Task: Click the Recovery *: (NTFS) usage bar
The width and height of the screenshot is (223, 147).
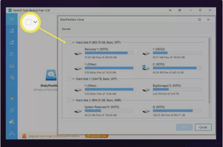Action: (x=109, y=53)
